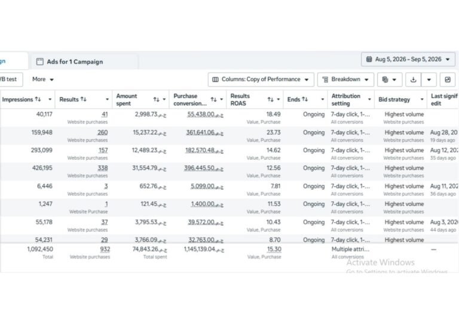Click purchase conversion value 5,099.00
This screenshot has width=459, height=324.
pyautogui.click(x=207, y=186)
